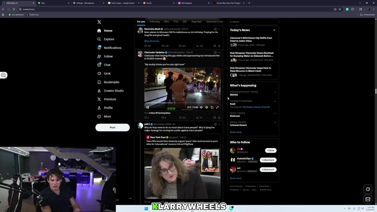The width and height of the screenshot is (377, 212).
Task: Enter fullscreen on the video
Action: [217, 107]
